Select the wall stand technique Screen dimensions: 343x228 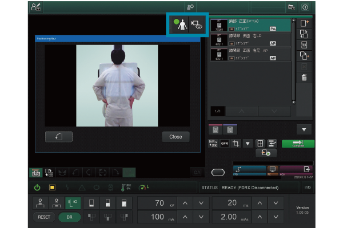point(73,203)
